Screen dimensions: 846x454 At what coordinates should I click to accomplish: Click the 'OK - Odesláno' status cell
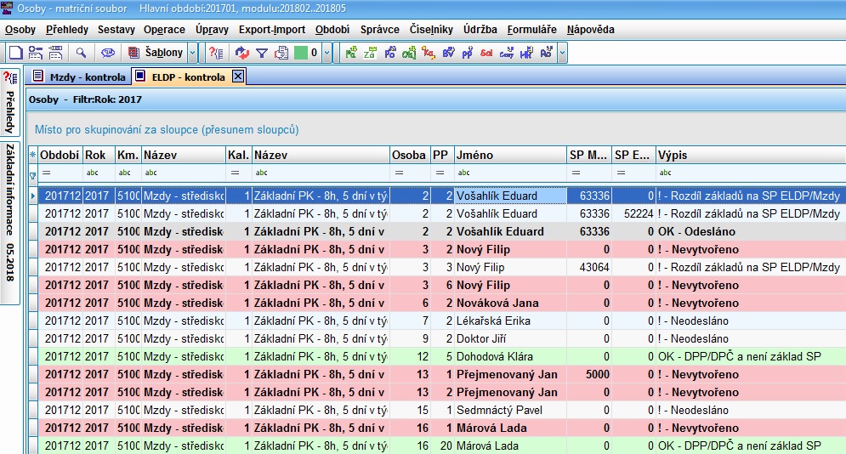[751, 231]
